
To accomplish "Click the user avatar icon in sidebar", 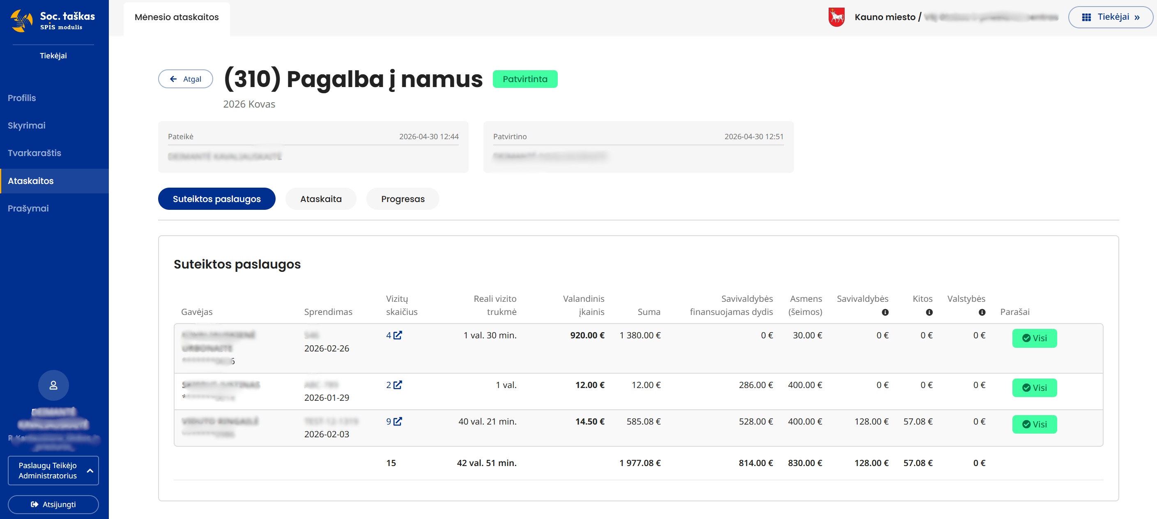I will (x=53, y=385).
